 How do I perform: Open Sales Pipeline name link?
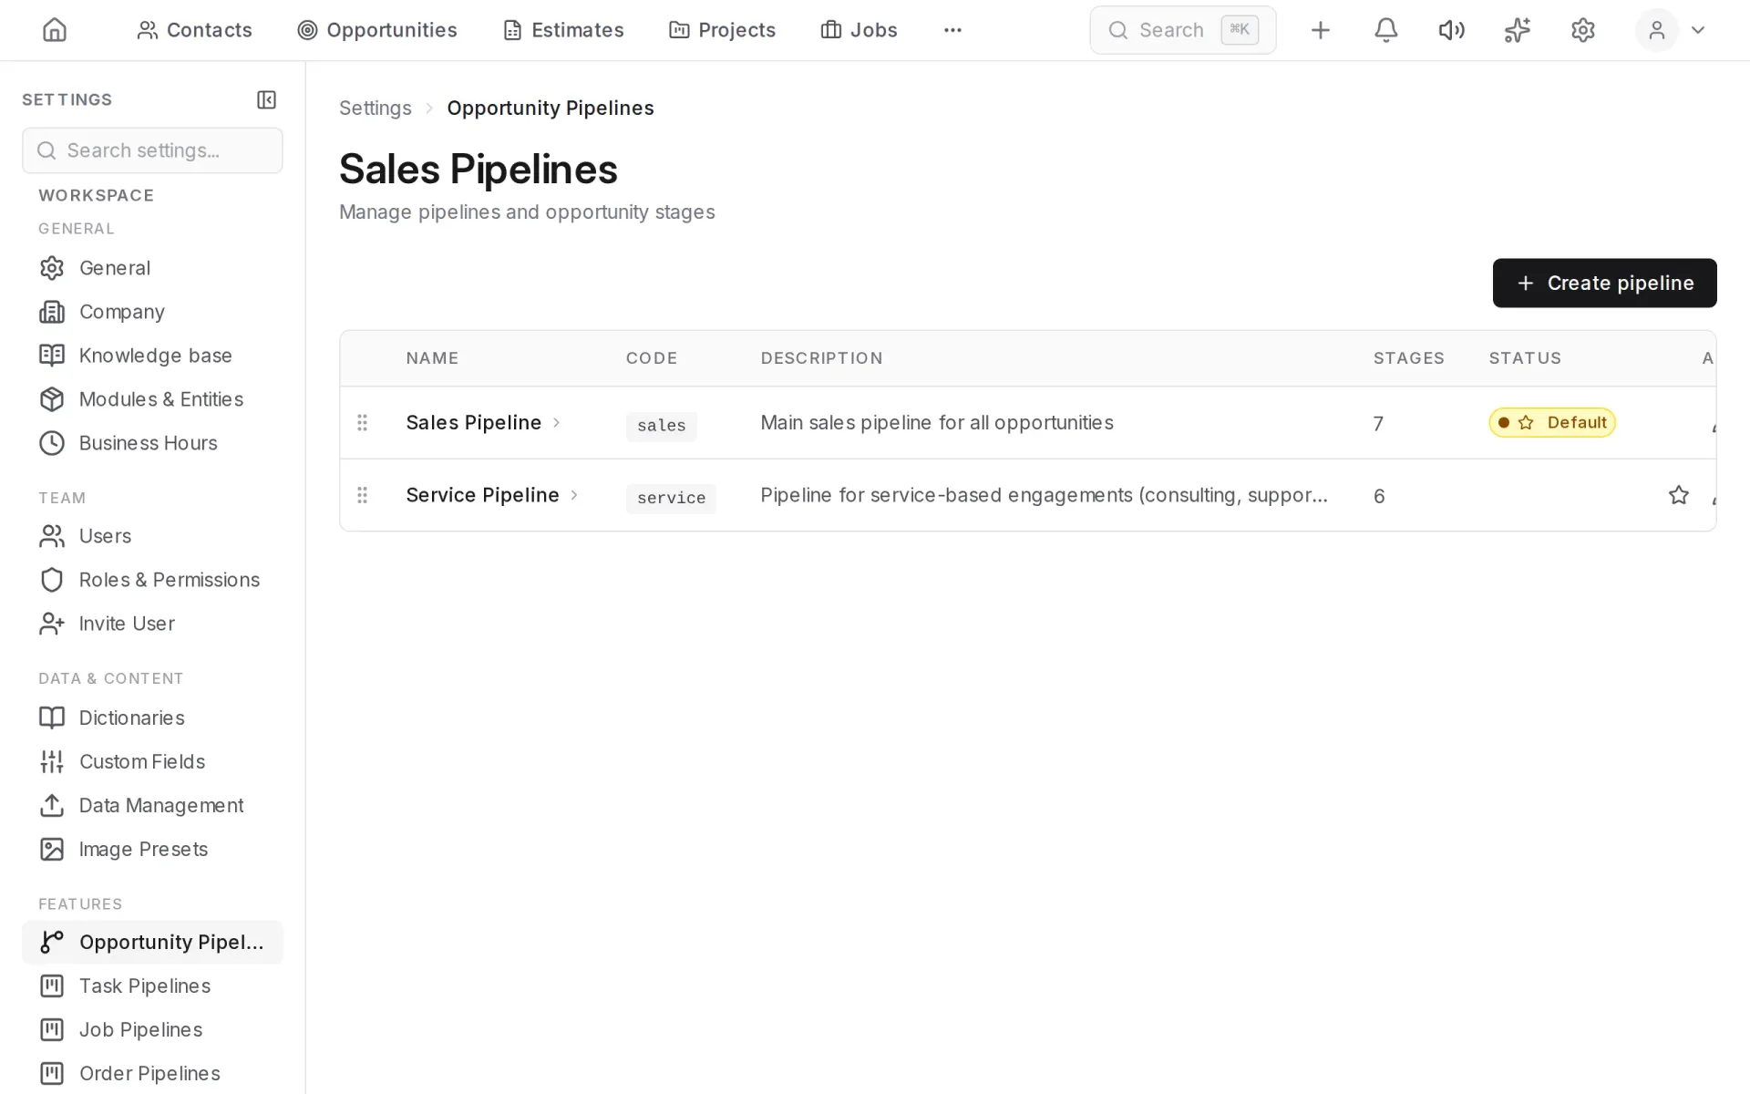click(x=474, y=422)
